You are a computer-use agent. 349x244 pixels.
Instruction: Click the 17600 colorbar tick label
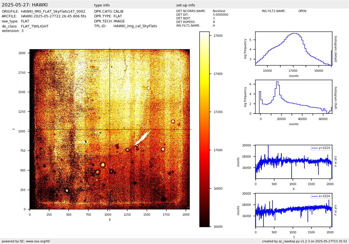[218, 36]
